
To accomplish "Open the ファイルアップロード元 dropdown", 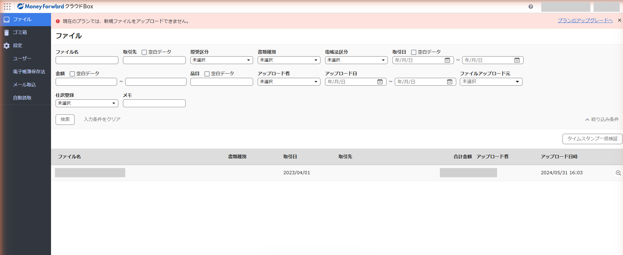I will (x=491, y=82).
